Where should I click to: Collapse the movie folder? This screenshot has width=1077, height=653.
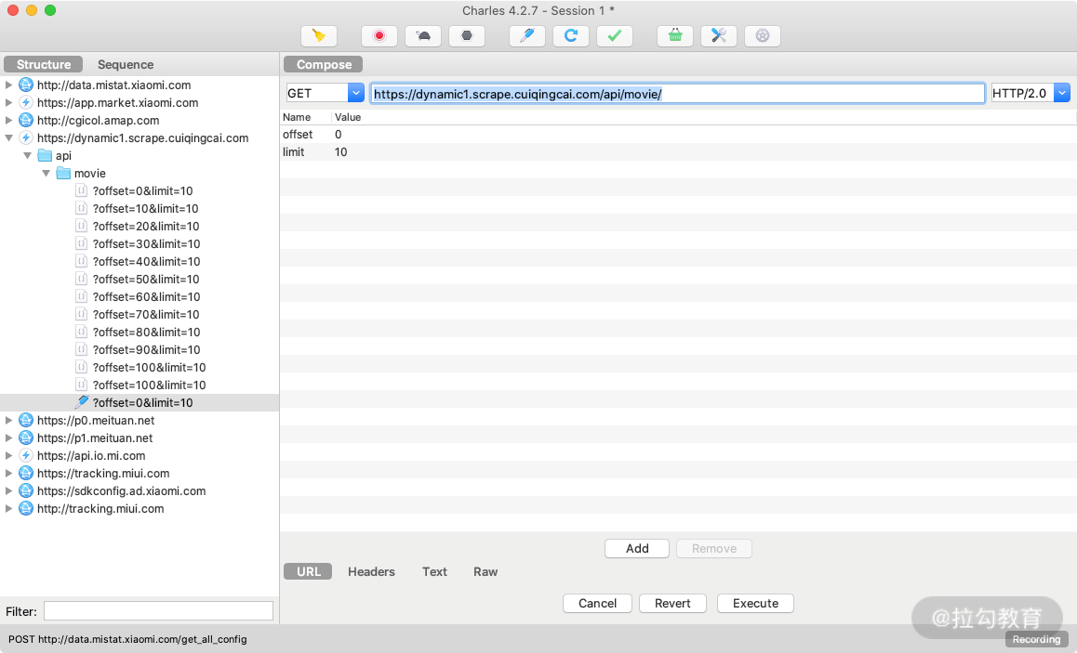[46, 174]
